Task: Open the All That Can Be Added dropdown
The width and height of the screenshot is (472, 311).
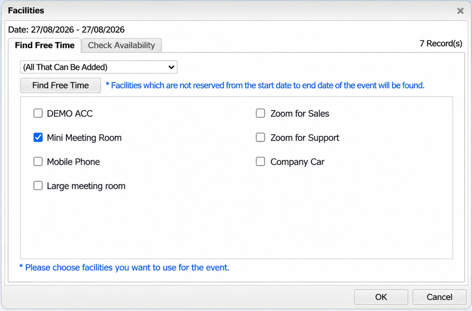Action: click(99, 67)
